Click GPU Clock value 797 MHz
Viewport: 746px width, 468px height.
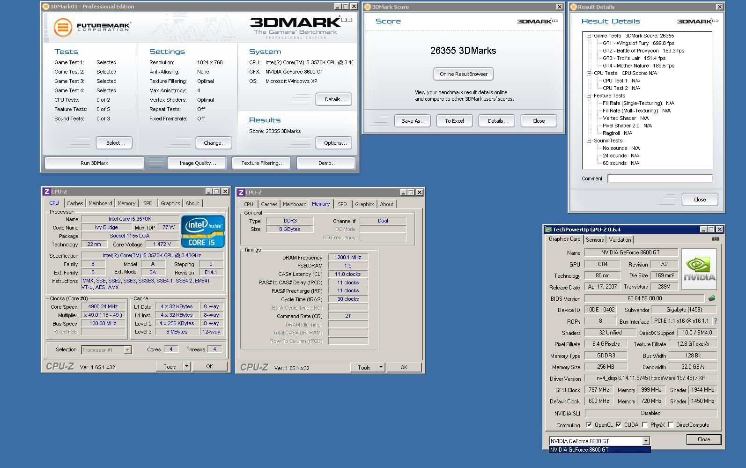click(598, 390)
